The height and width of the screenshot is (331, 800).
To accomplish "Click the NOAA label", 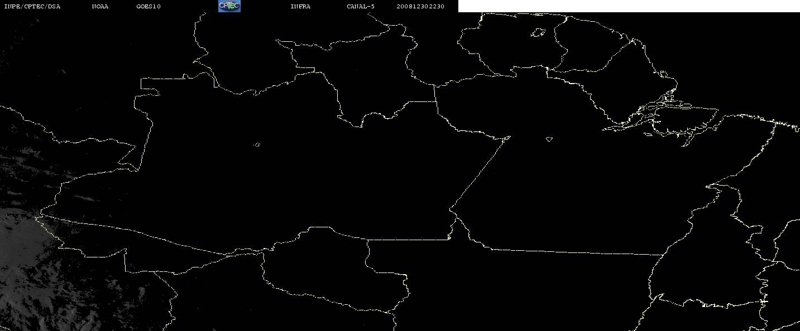I will pyautogui.click(x=100, y=7).
